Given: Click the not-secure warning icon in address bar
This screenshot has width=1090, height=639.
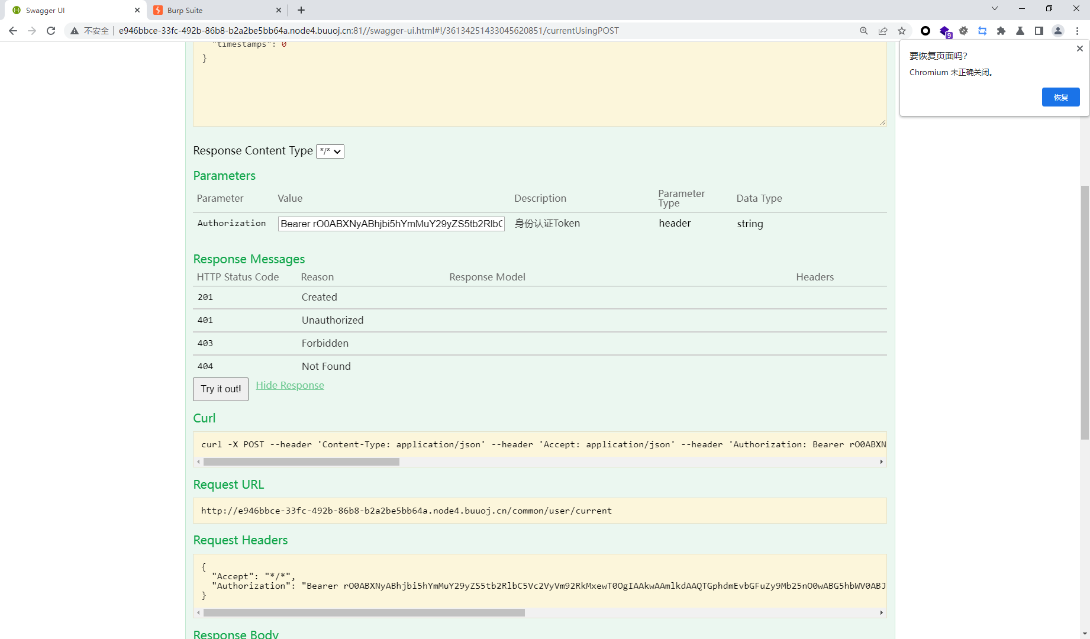Looking at the screenshot, I should tap(75, 31).
